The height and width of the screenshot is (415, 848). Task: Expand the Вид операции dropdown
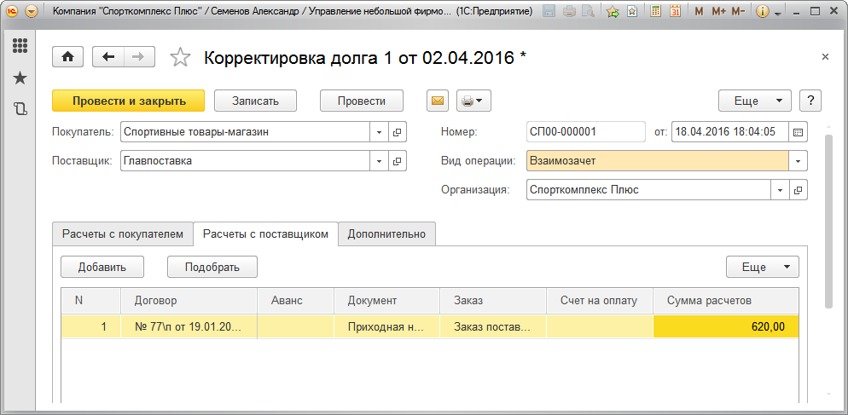pyautogui.click(x=798, y=160)
